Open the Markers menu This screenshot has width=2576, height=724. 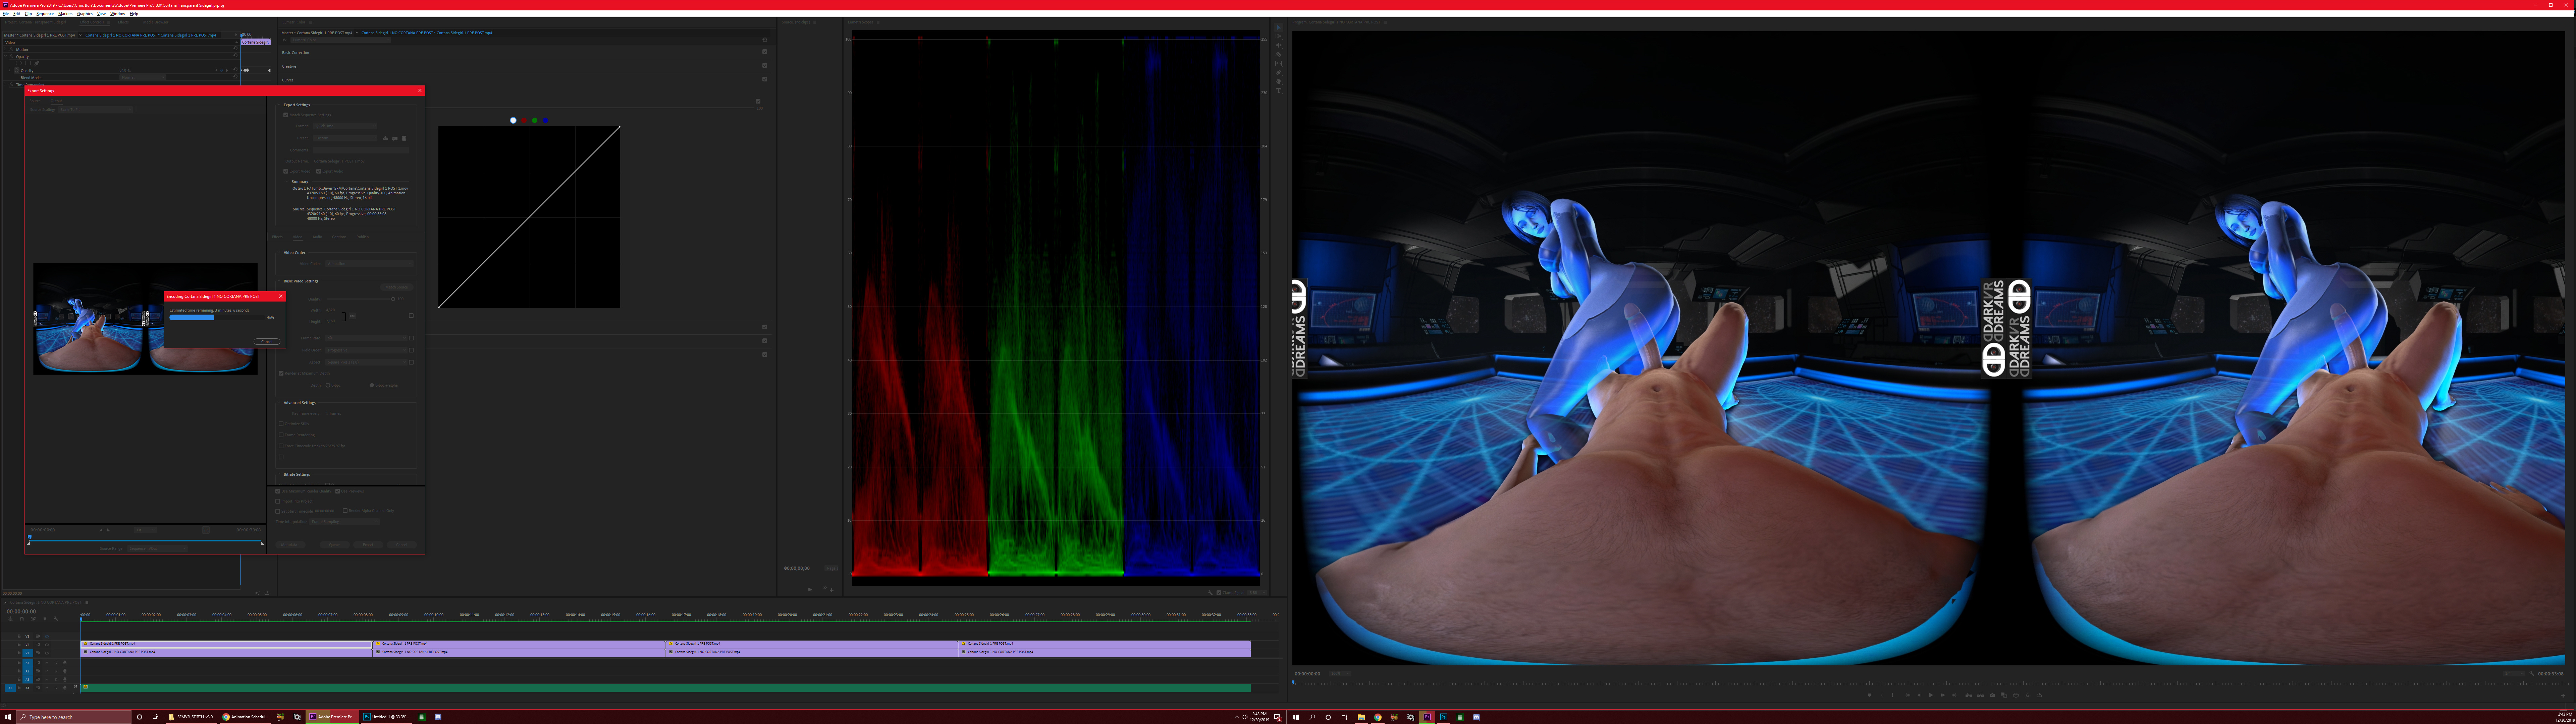[x=65, y=14]
